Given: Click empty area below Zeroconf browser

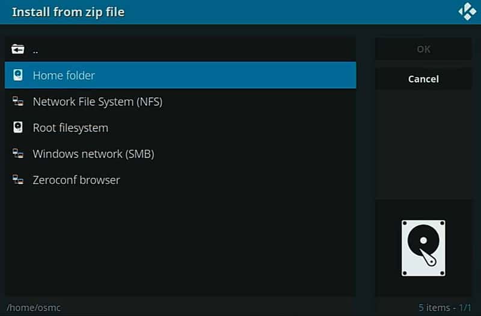Looking at the screenshot, I should click(180, 244).
